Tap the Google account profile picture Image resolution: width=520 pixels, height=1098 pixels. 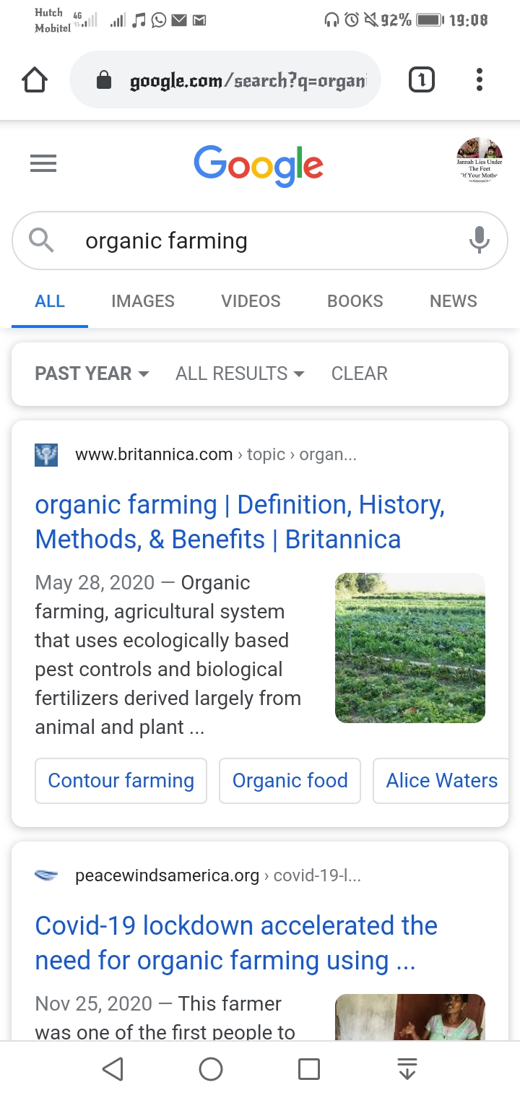click(x=480, y=160)
